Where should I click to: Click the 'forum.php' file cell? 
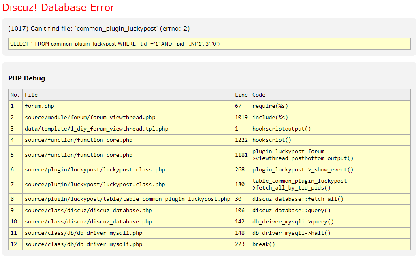click(x=128, y=106)
